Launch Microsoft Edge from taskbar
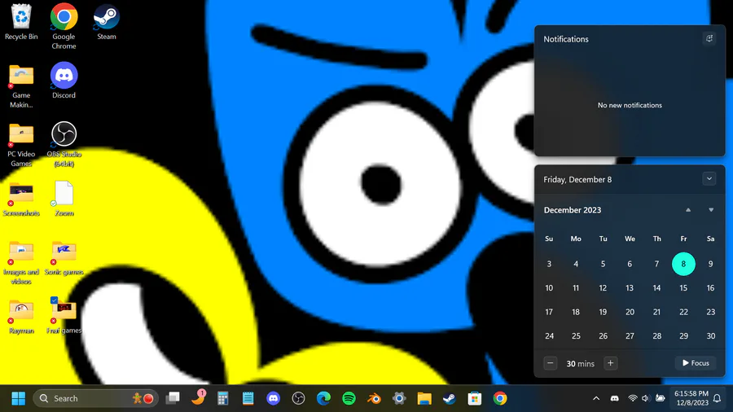Viewport: 733px width, 412px height. click(x=323, y=398)
